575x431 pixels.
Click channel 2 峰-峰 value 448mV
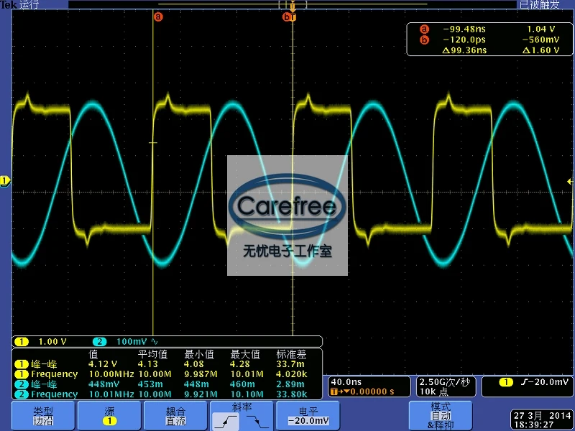(103, 384)
